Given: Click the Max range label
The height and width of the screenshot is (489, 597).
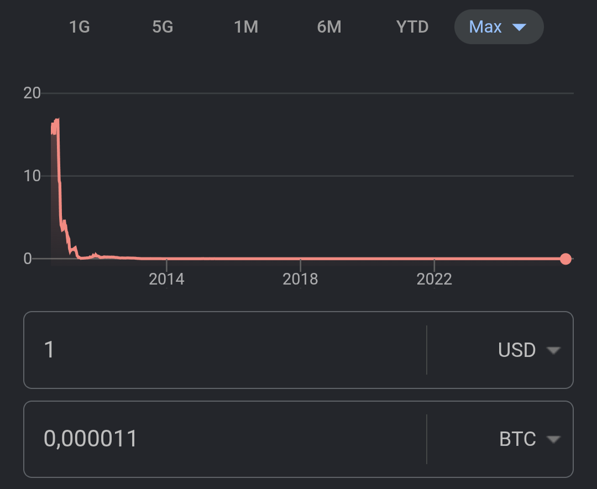Looking at the screenshot, I should tap(485, 27).
